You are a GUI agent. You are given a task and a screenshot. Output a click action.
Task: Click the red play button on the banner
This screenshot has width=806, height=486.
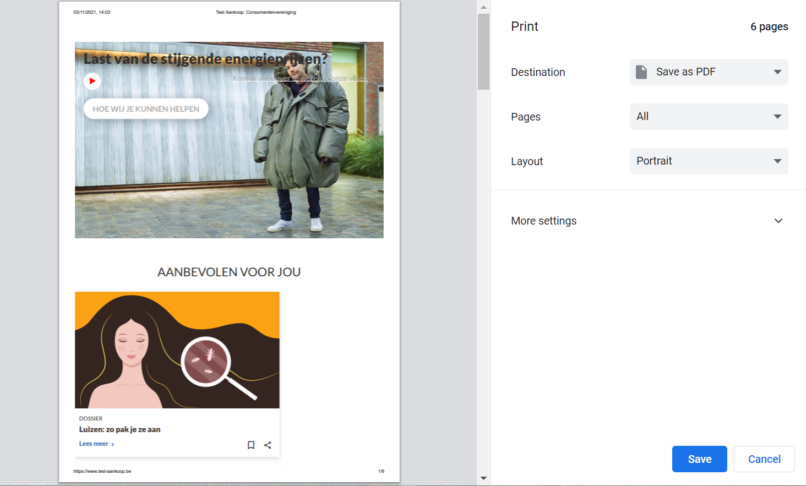92,81
